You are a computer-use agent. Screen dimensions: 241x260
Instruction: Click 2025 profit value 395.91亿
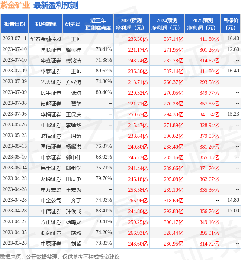point(209,233)
